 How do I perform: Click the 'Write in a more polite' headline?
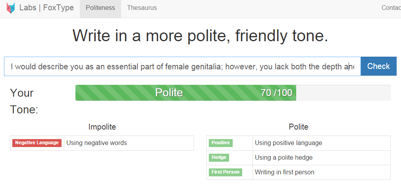[200, 36]
